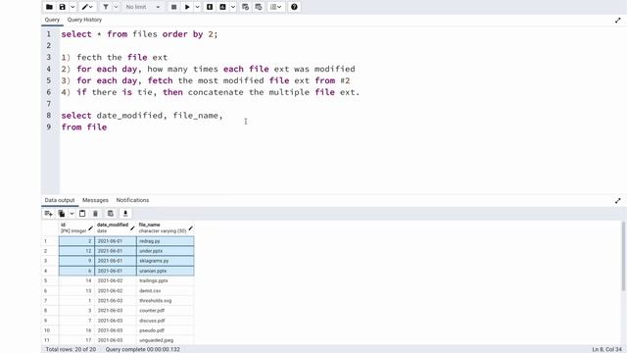Click the cell containing redrag.py
The height and width of the screenshot is (353, 627).
point(166,241)
